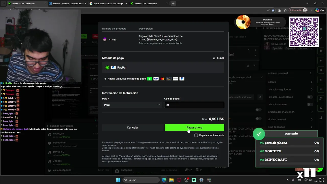Open Copilot Chat in browser toolbar
The width and height of the screenshot is (327, 184).
point(320,10)
